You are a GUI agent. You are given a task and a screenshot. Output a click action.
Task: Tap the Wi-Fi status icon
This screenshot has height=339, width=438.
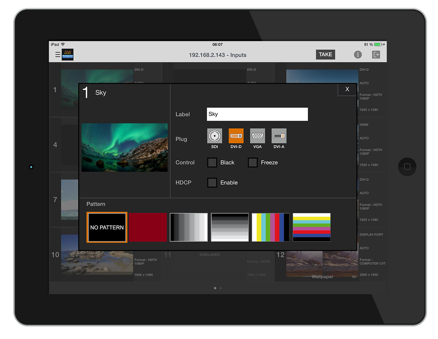pos(63,44)
